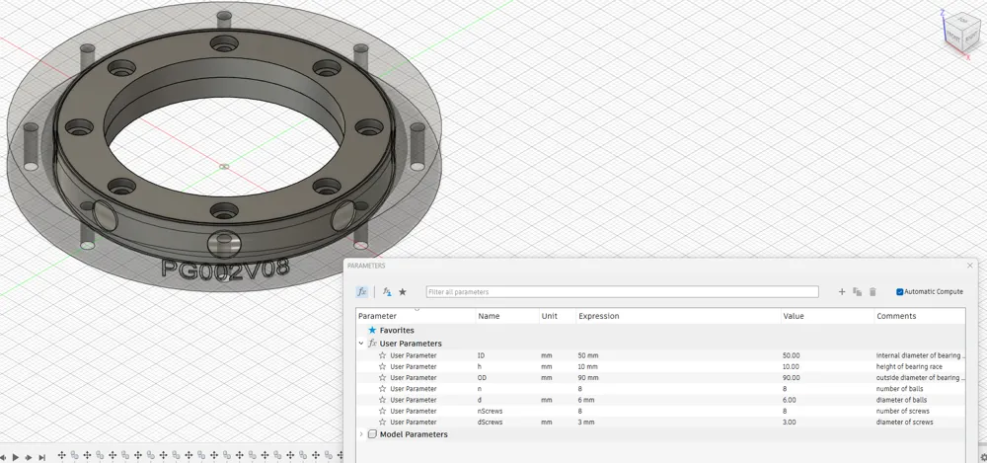Viewport: 987px width, 463px height.
Task: Click the expression cell for parameter n
Action: (678, 389)
